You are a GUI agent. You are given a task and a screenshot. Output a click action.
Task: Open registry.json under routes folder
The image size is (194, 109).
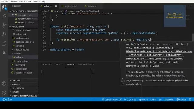click(22, 61)
